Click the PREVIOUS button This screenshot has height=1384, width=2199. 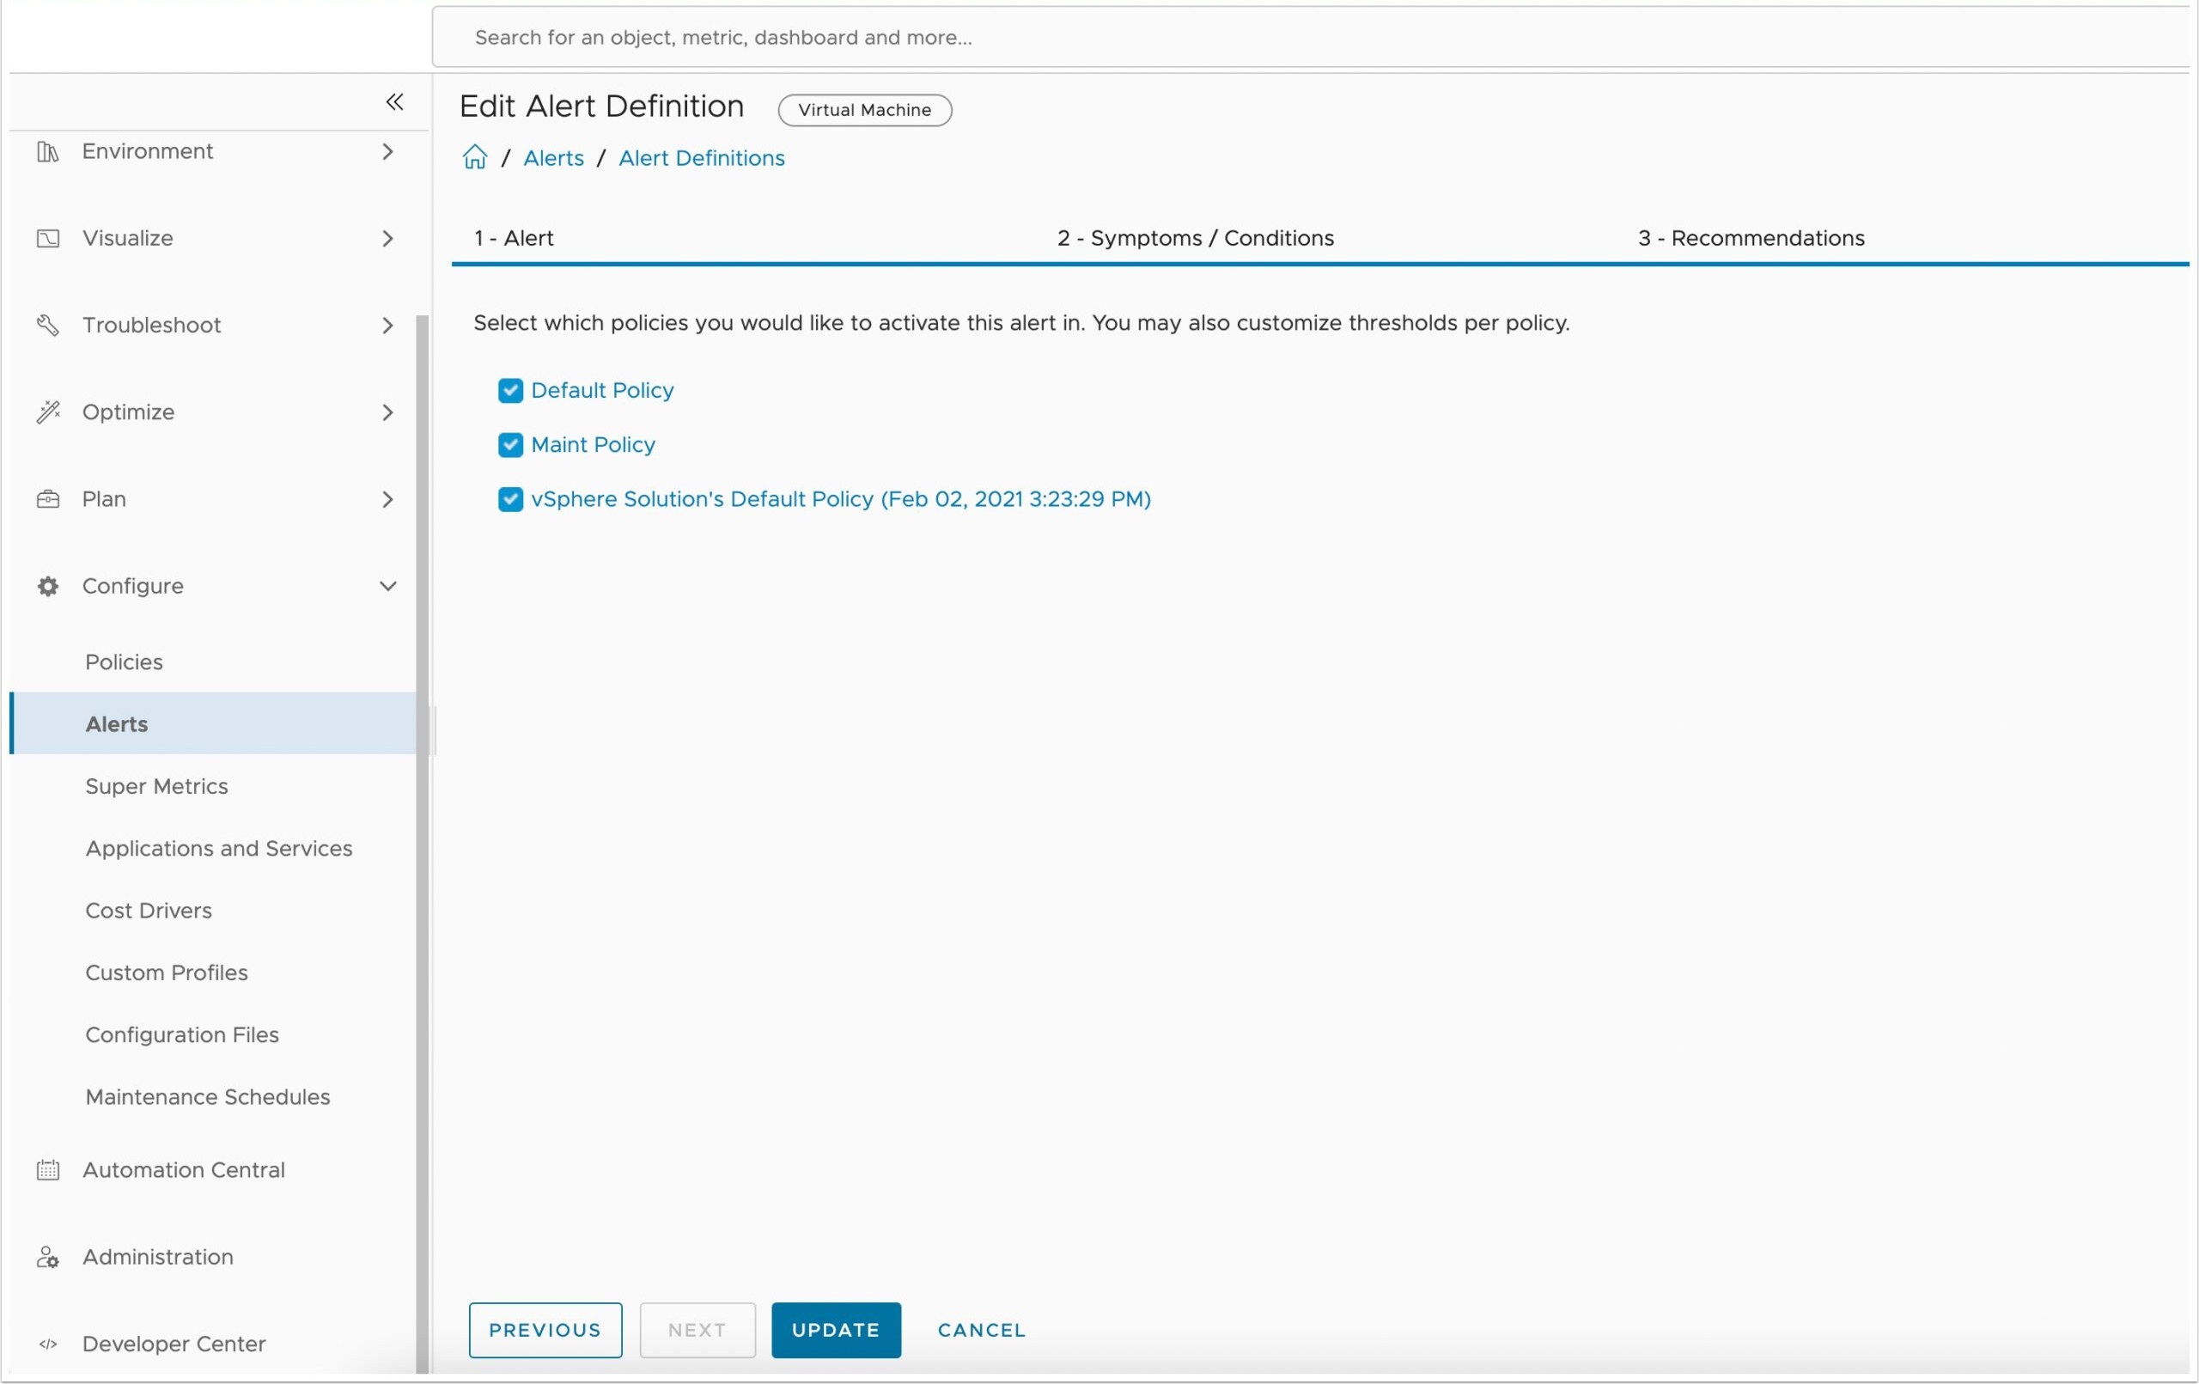coord(545,1330)
